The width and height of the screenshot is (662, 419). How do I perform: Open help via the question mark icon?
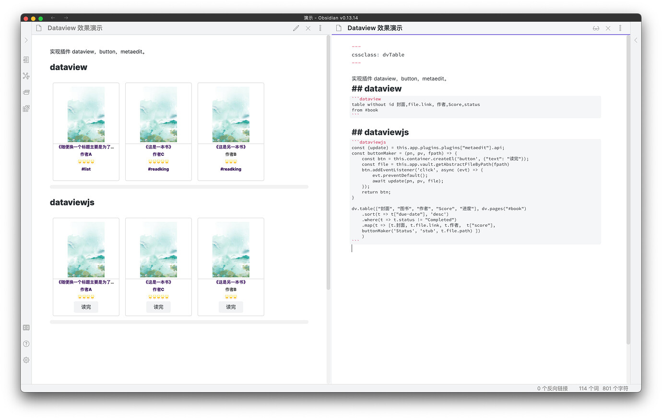point(26,344)
